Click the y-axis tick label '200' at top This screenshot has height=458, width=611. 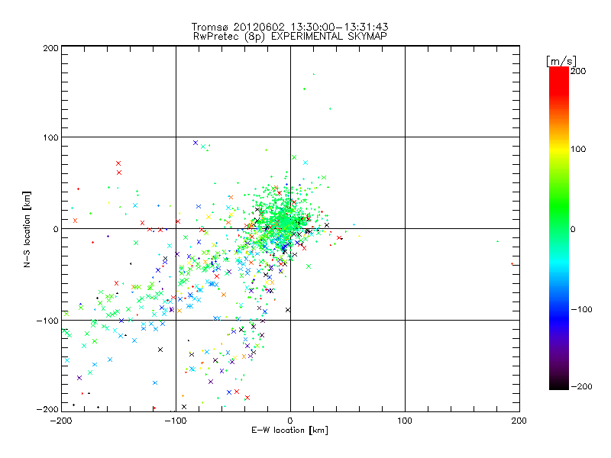[50, 48]
